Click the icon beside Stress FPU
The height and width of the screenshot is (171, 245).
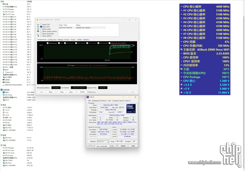coord(38,27)
